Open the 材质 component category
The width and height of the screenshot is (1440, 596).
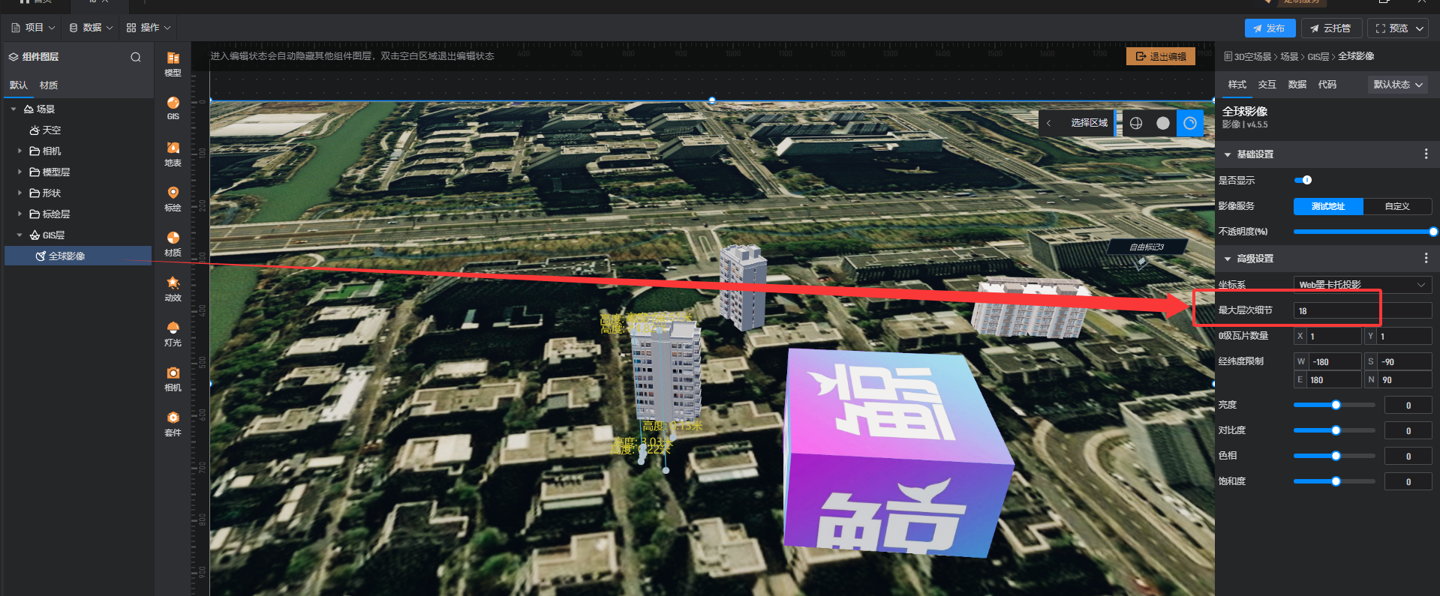173,244
